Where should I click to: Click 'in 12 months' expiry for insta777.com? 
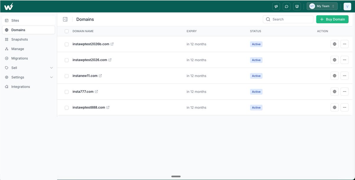[x=196, y=91]
